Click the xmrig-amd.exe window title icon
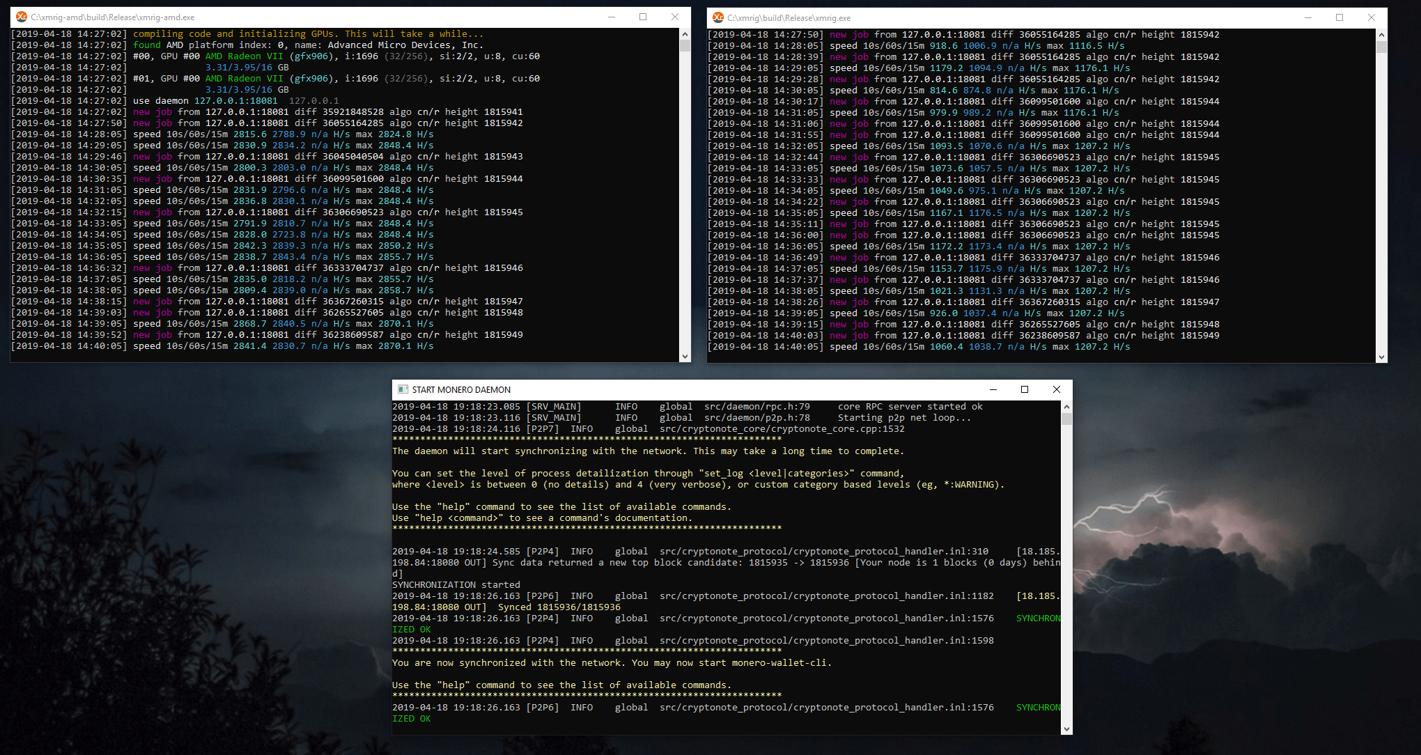The image size is (1421, 755). pyautogui.click(x=21, y=17)
